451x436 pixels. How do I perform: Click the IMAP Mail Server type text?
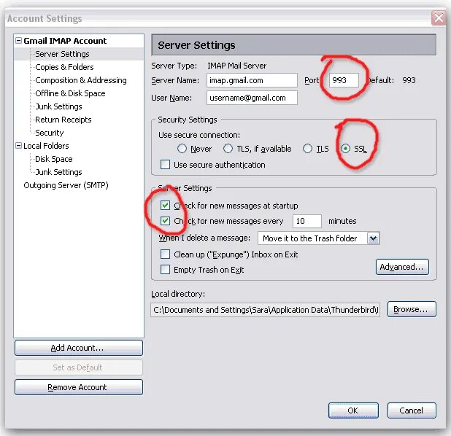coord(237,66)
